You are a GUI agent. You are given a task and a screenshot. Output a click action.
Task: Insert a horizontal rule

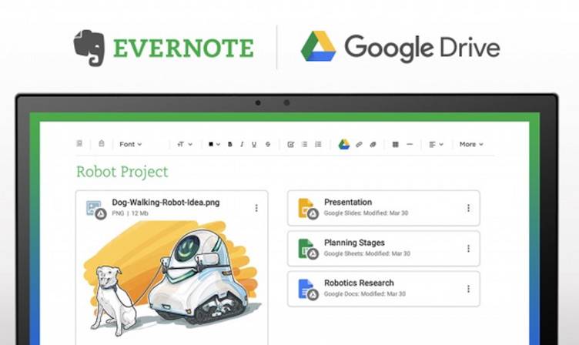[410, 144]
